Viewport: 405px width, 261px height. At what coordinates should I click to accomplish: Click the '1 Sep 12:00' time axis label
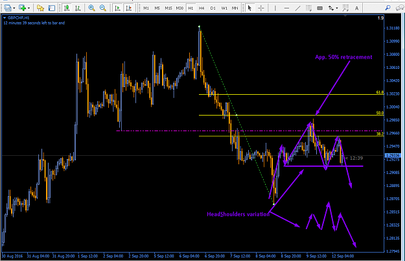[88, 256]
